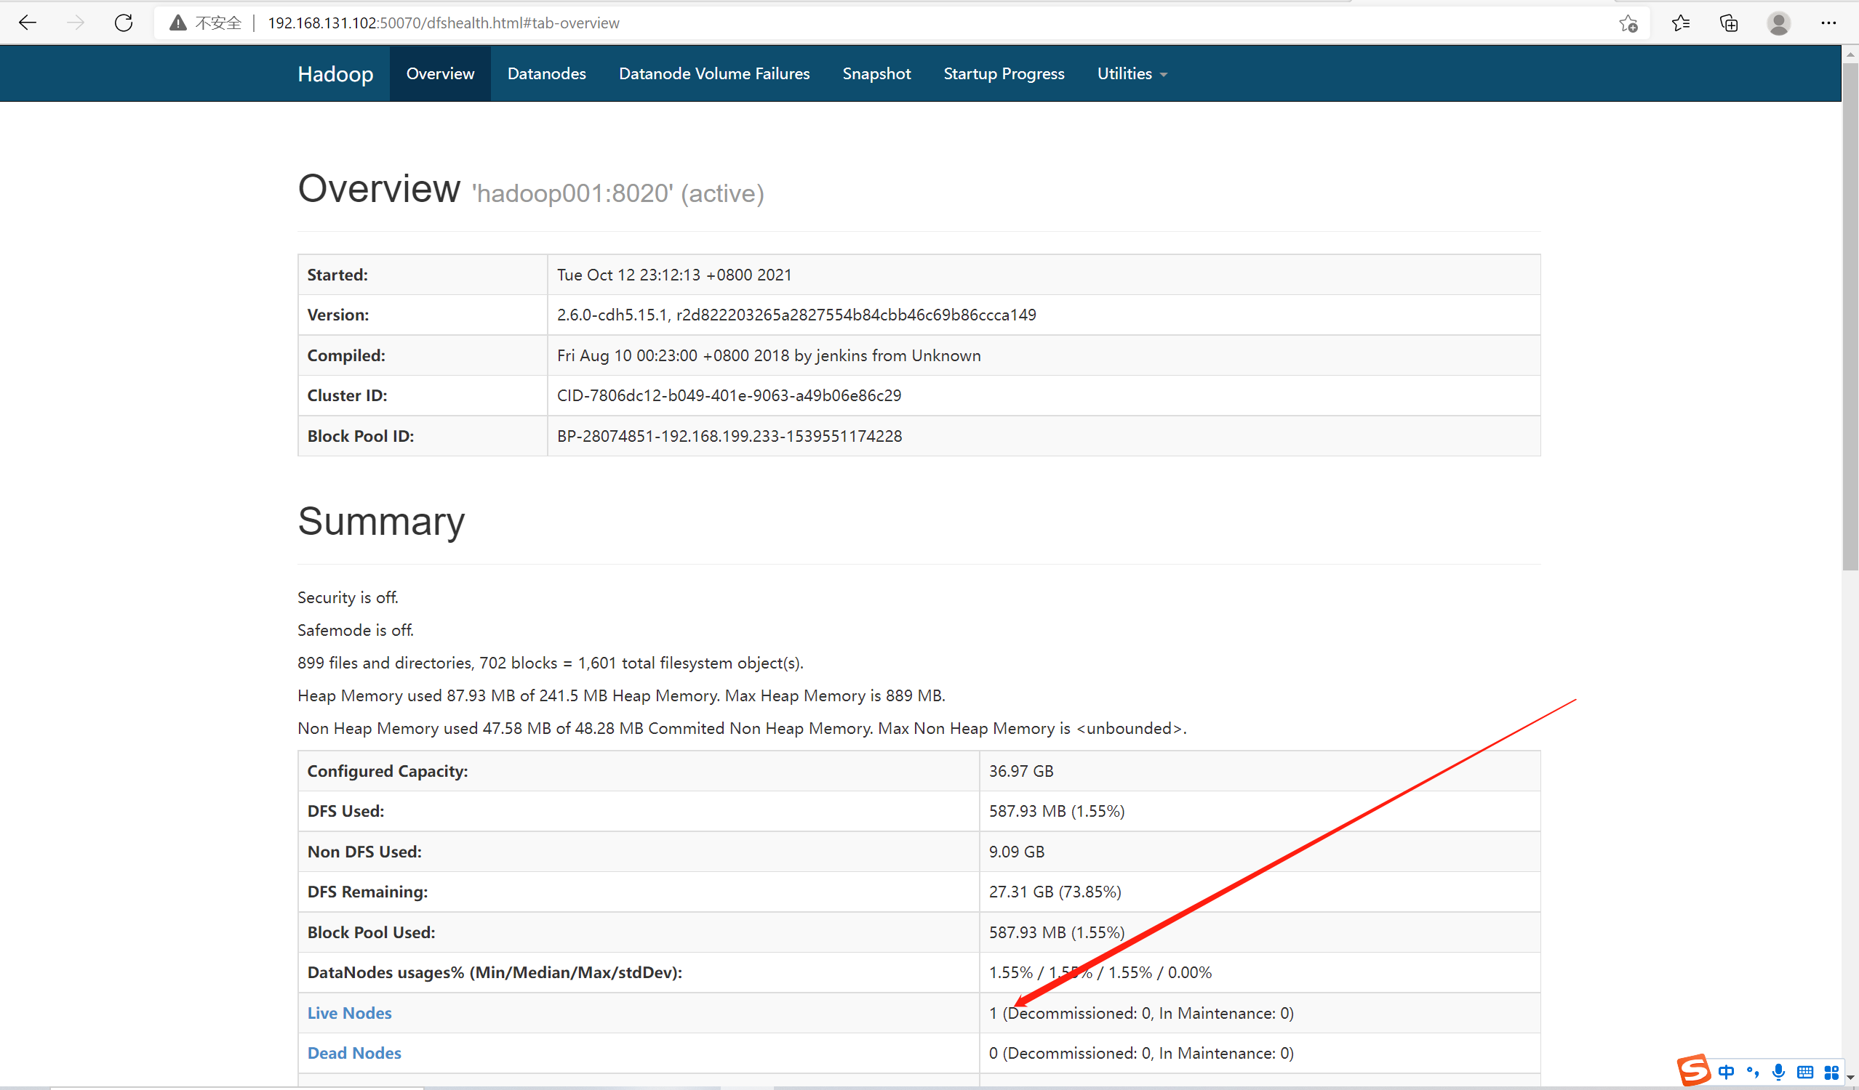
Task: Reload the page with refresh icon
Action: point(124,23)
